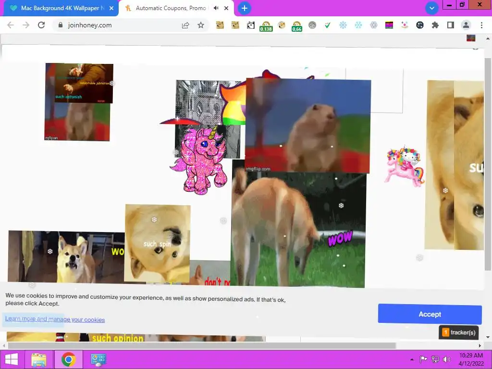Click the horizontal scrollbar thumb
This screenshot has height=369, width=492.
pyautogui.click(x=202, y=345)
